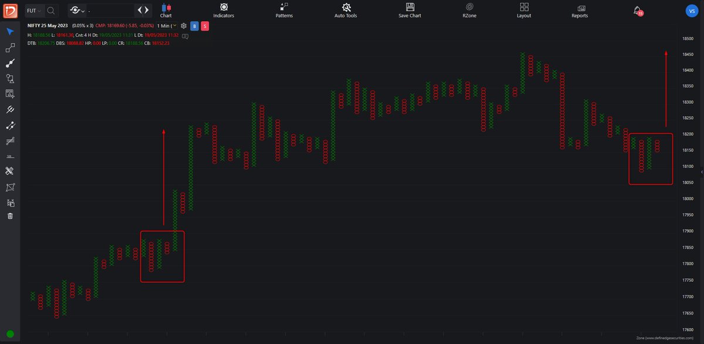Expand the 1 Min timeframe dropdown
The height and width of the screenshot is (344, 704).
pos(167,26)
